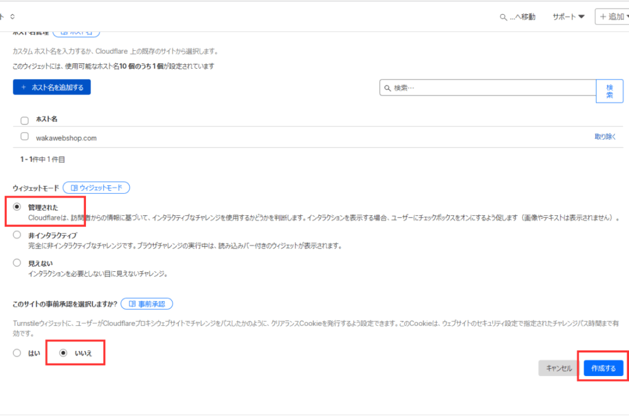Check the wakawebshop.com row checkbox

tap(24, 136)
